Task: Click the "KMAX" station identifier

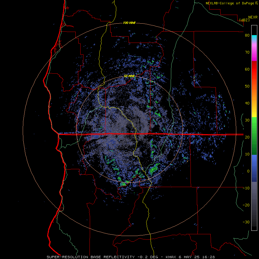Action: 171,257
